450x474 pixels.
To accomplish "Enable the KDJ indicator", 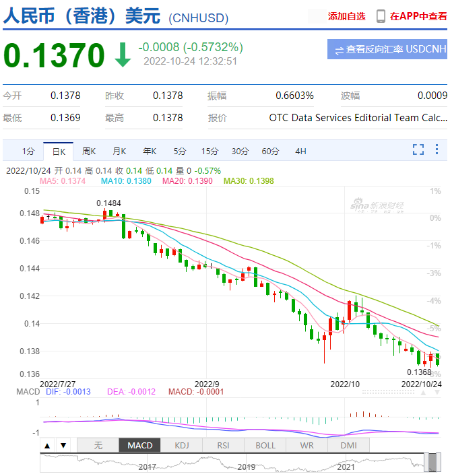I will [182, 446].
